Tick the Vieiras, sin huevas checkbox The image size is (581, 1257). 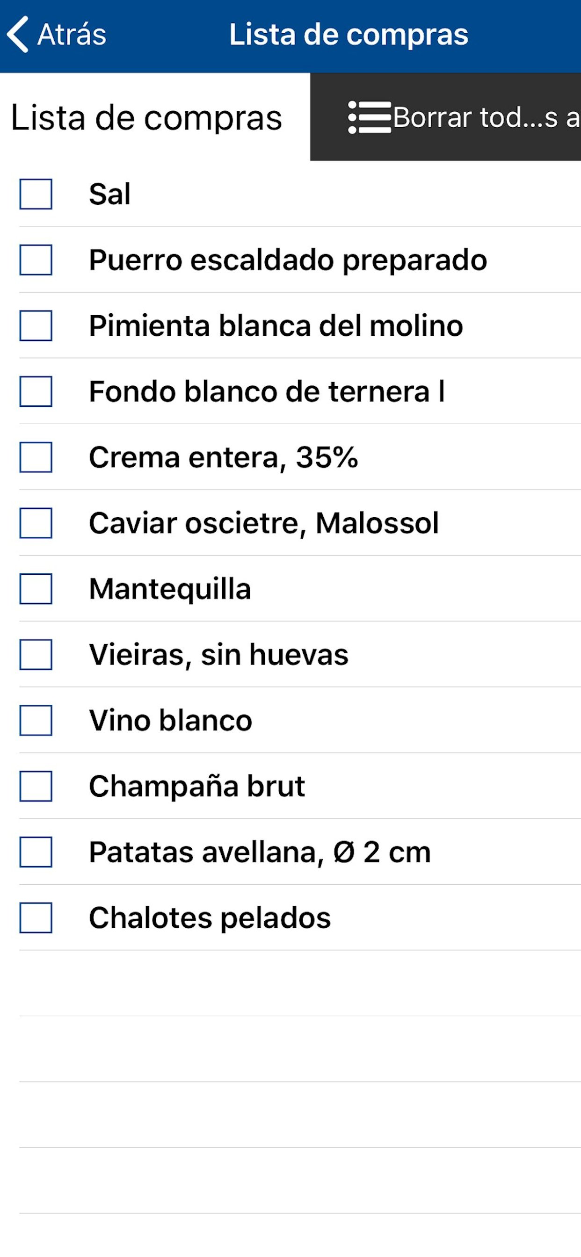pyautogui.click(x=36, y=654)
